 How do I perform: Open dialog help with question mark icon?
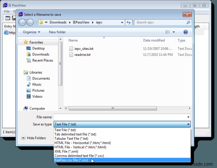point(185,32)
